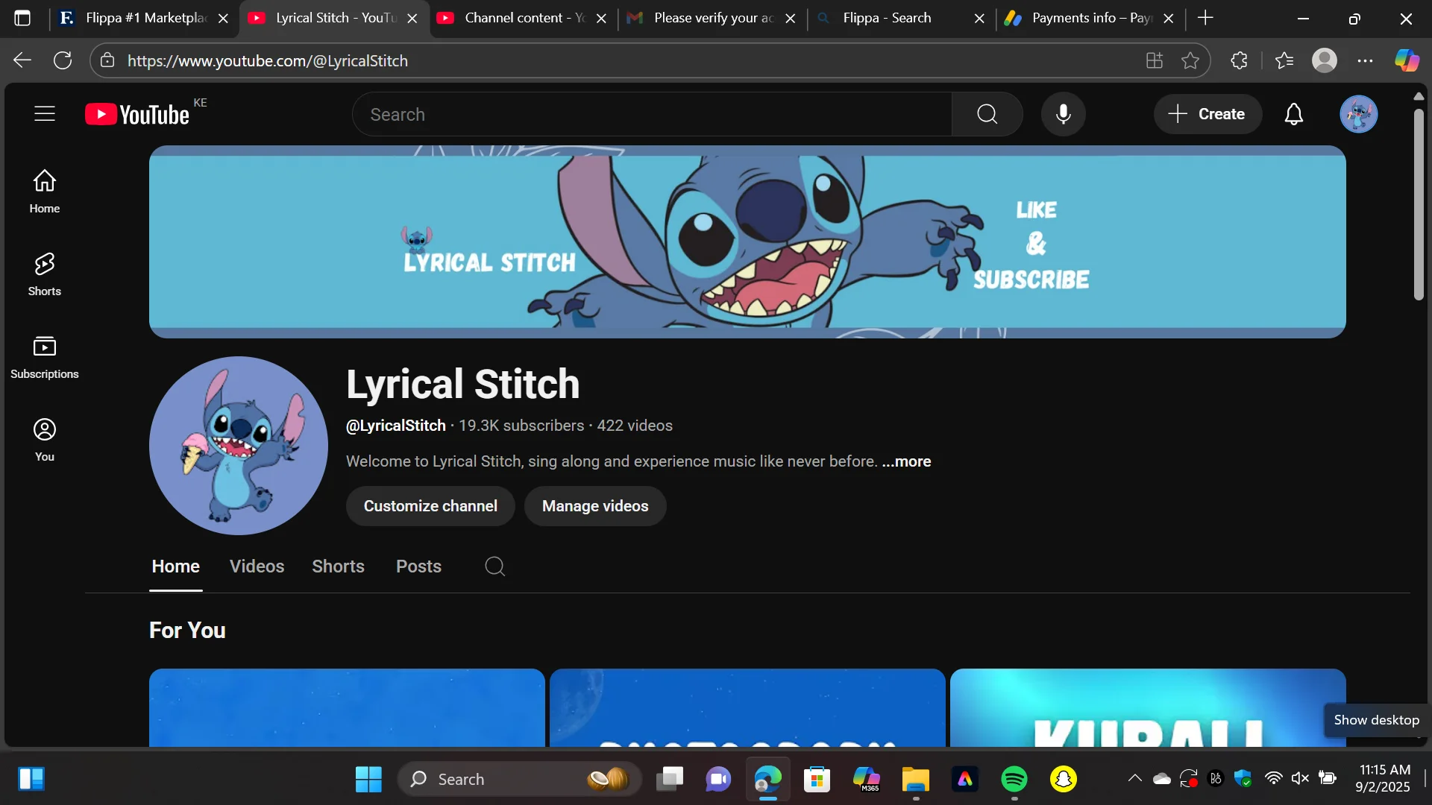Open the split screen browser icon
1432x805 pixels.
(x=1154, y=60)
